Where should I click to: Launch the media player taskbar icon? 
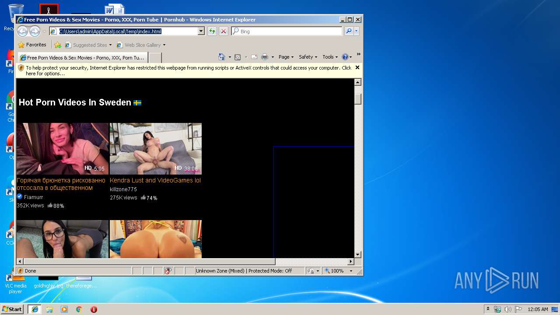(64, 309)
